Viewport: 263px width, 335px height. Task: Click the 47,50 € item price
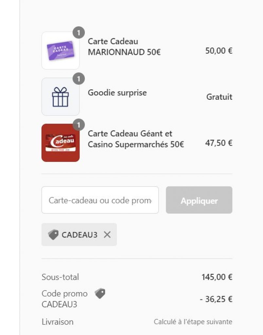point(219,143)
